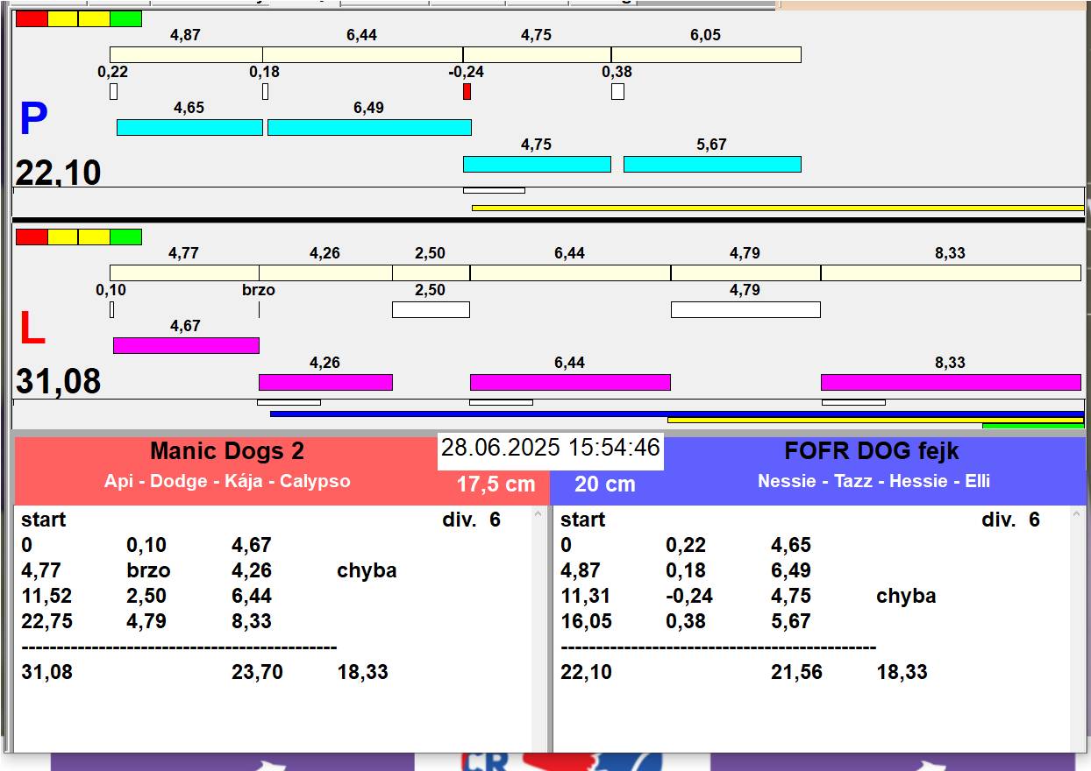
Task: Click the white 4,79 box in lane L
Action: (x=745, y=309)
